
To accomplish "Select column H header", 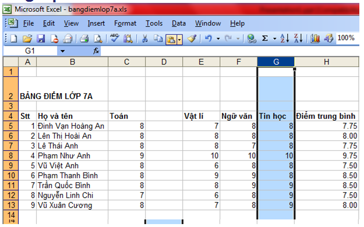I will [x=327, y=62].
